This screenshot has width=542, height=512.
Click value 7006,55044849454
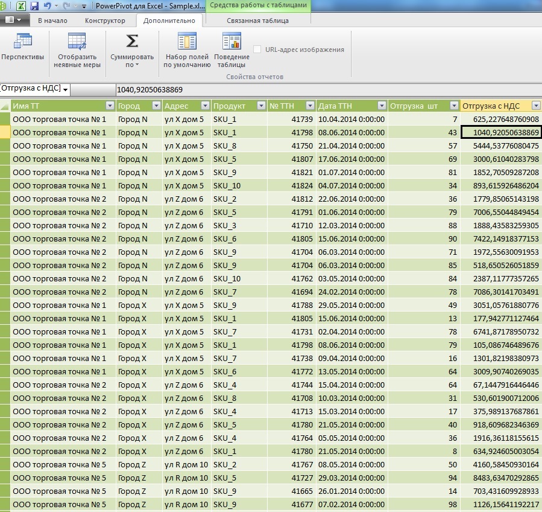(x=501, y=212)
